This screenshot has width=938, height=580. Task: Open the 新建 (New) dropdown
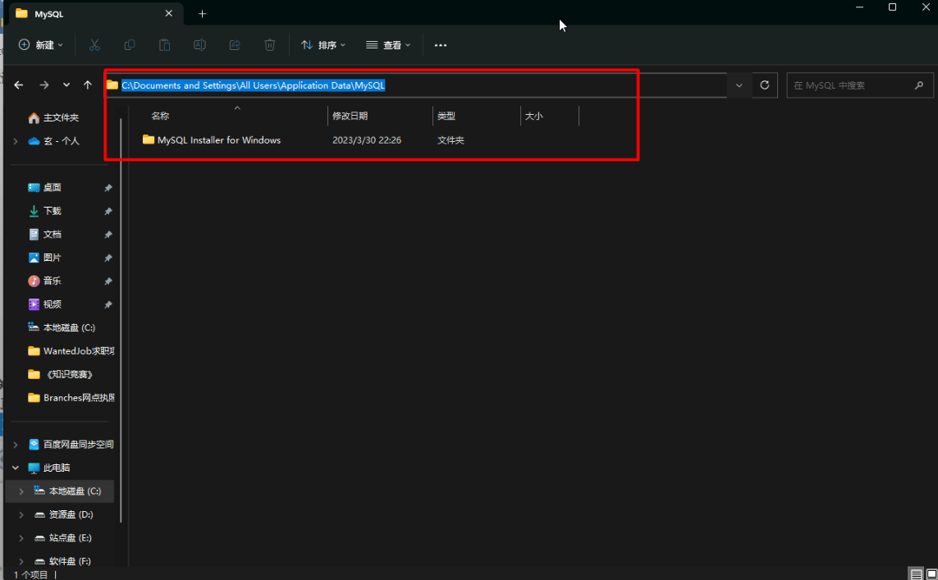pyautogui.click(x=41, y=45)
